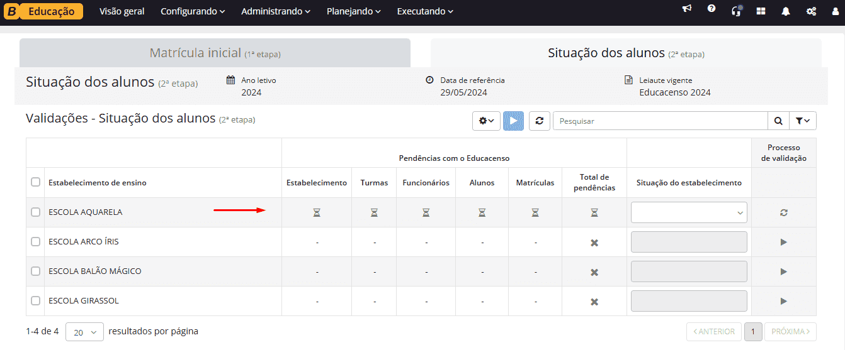The width and height of the screenshot is (845, 350).
Task: Check the ESCOLA BALÃO MÁGICO checkbox
Action: [35, 271]
